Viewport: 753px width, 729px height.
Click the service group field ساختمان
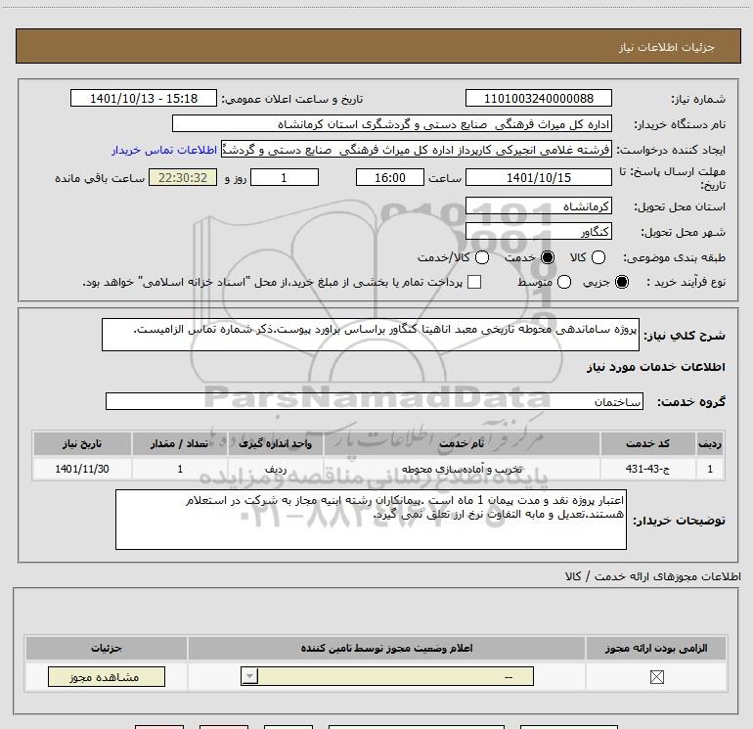click(x=375, y=401)
